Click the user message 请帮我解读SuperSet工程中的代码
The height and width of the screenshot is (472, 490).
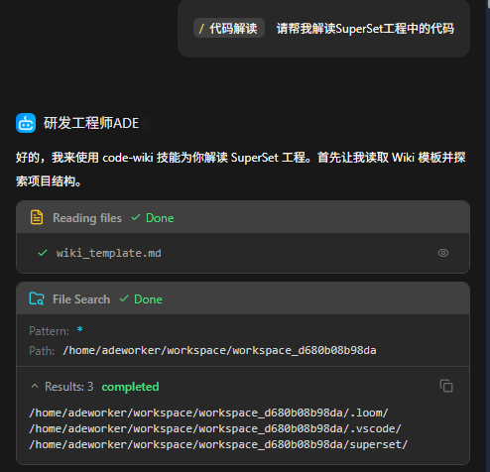[x=365, y=29]
